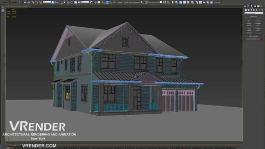
Task: Enable the AutoGrid checkbox
Action: (248, 19)
